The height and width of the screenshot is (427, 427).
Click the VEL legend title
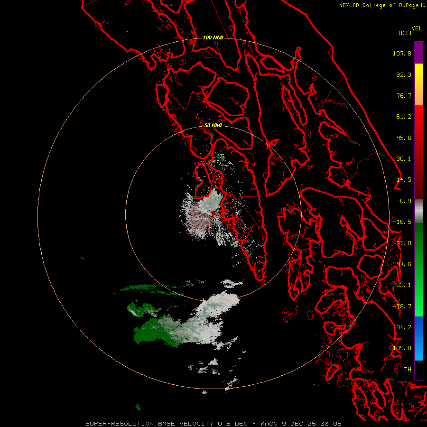click(x=417, y=28)
